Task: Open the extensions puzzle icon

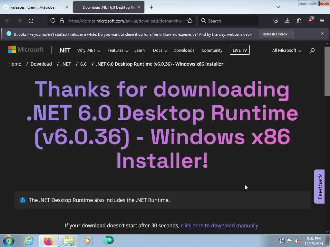Action: (299, 21)
